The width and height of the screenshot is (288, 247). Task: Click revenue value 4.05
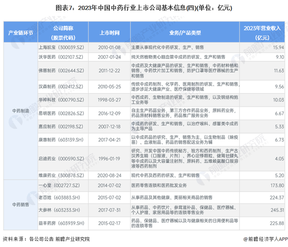tap(279, 159)
